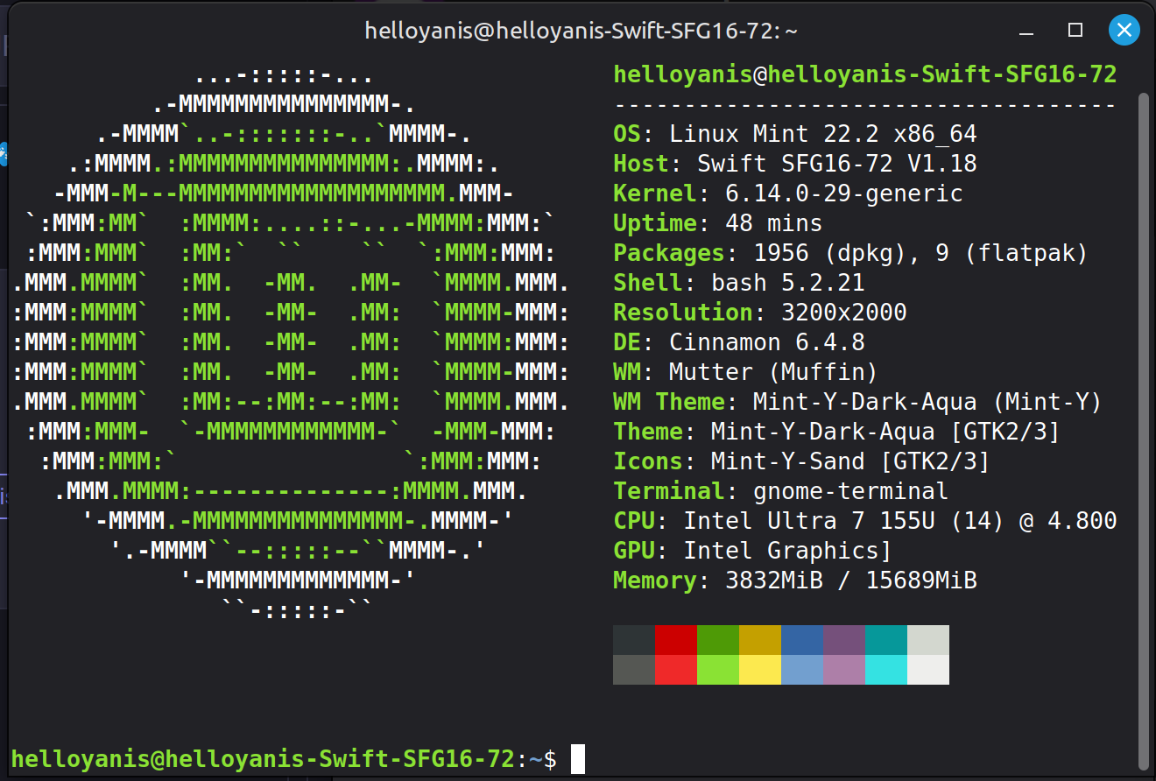Click the blinking terminal cursor block

coord(578,761)
